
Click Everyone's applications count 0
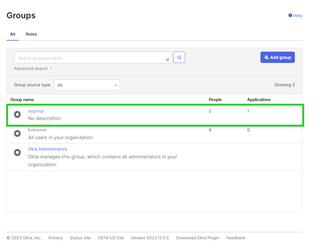pyautogui.click(x=248, y=130)
